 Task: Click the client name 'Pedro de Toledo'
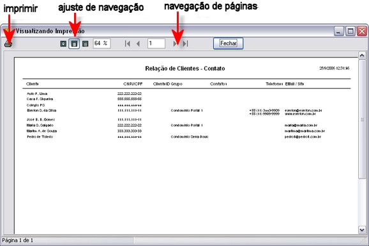point(40,137)
